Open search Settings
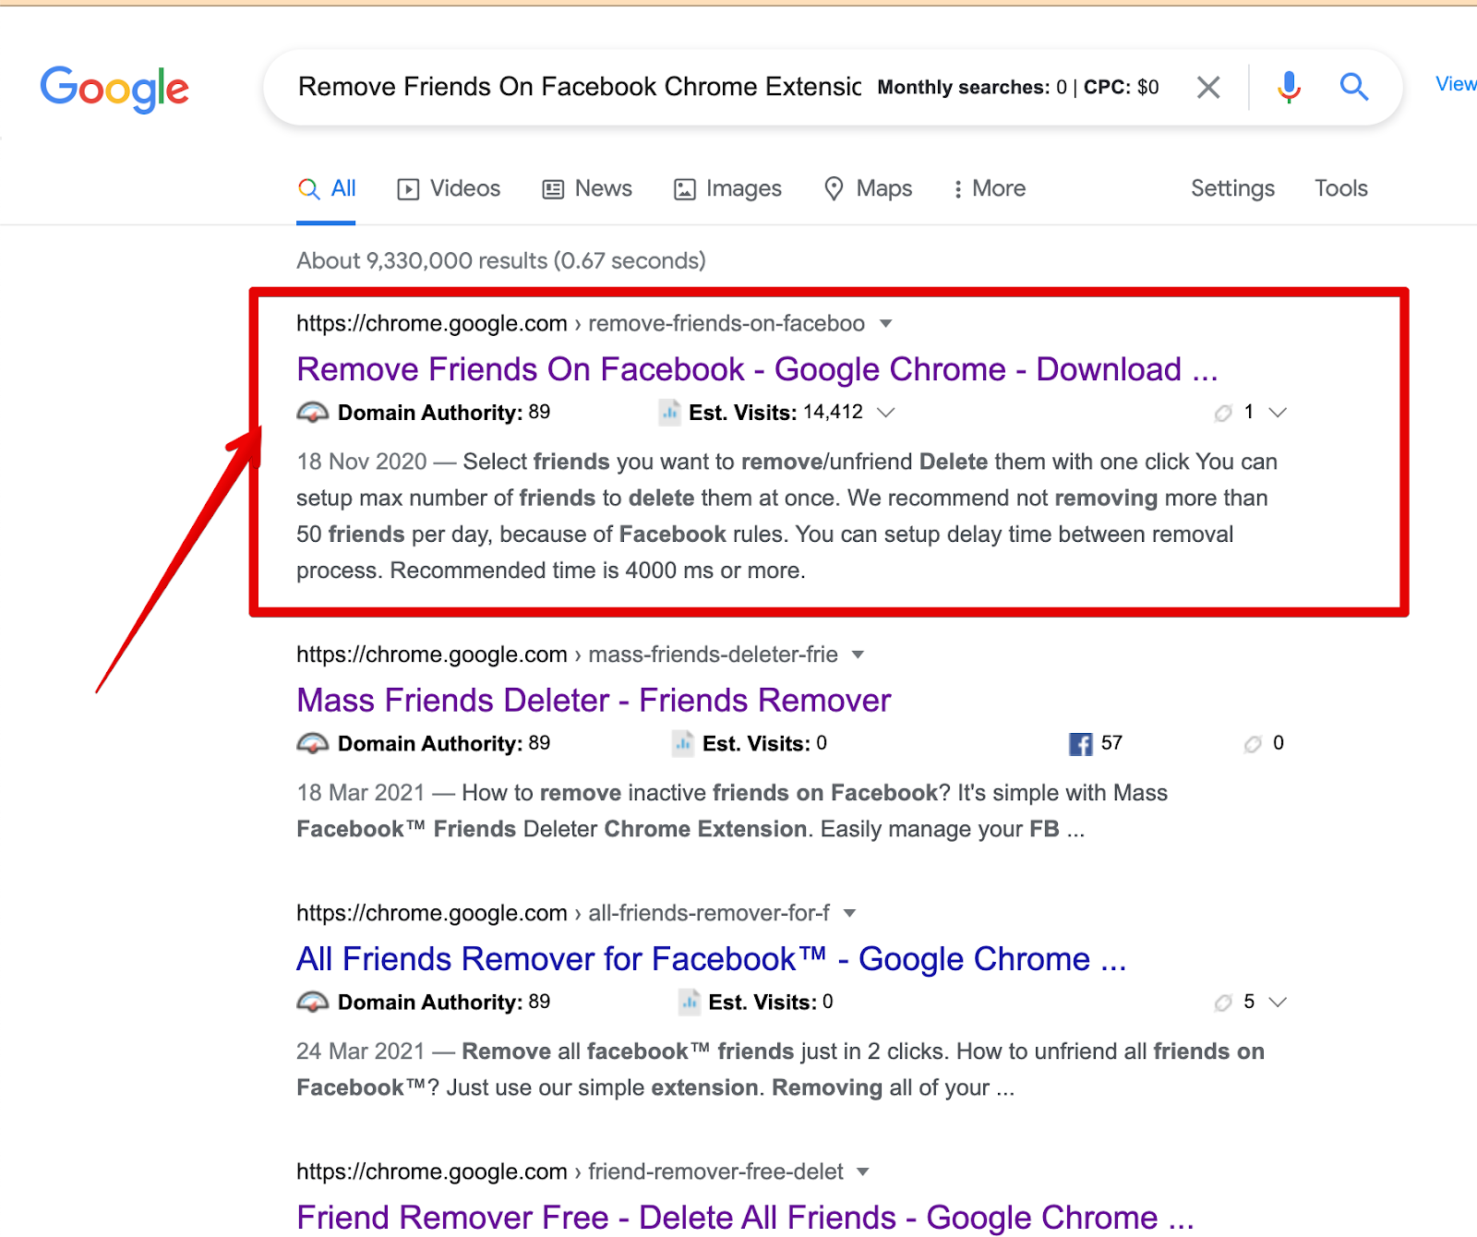The height and width of the screenshot is (1237, 1477). pos(1232,188)
